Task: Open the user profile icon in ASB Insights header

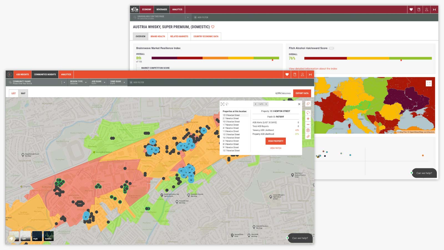Action: point(302,74)
